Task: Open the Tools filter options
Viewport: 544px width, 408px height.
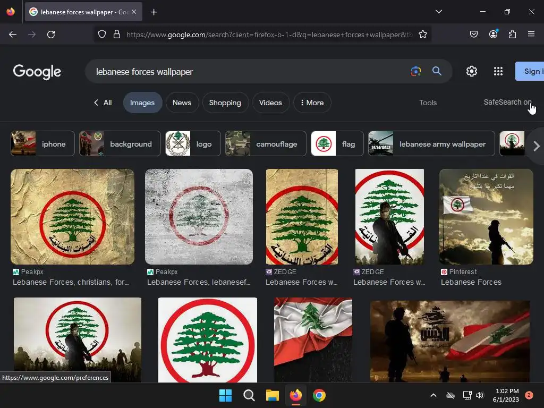Action: click(x=428, y=103)
